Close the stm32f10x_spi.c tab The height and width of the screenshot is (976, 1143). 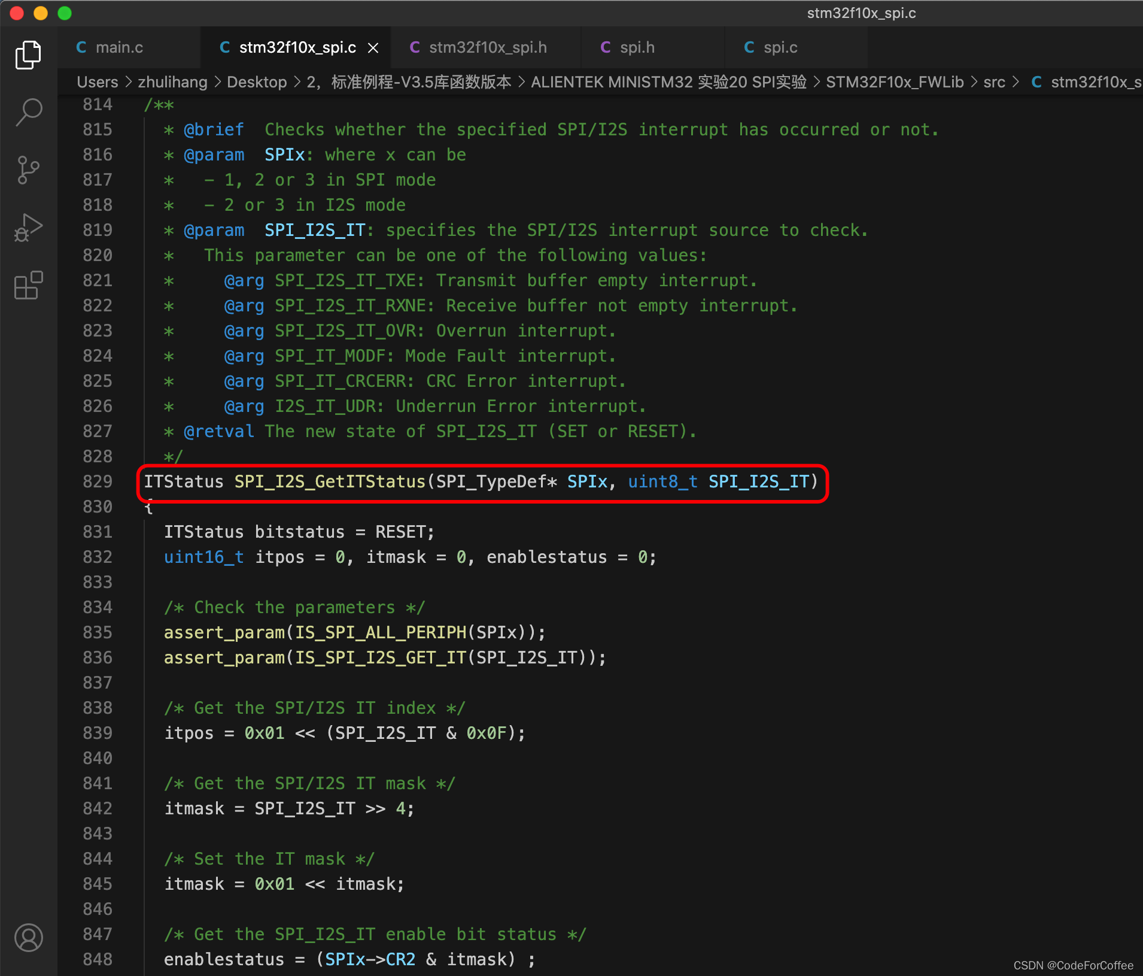374,47
